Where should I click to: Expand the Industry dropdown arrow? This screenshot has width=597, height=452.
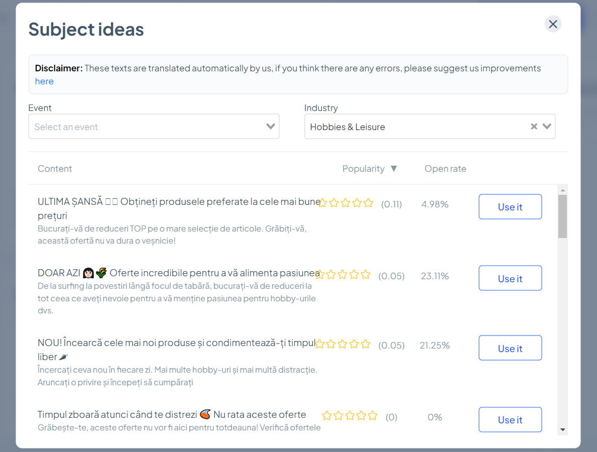(547, 127)
